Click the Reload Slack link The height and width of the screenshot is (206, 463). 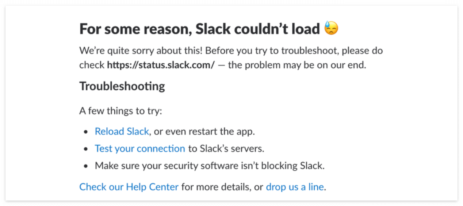pos(122,131)
